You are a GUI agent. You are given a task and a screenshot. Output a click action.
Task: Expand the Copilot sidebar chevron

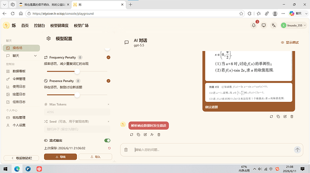(306, 13)
